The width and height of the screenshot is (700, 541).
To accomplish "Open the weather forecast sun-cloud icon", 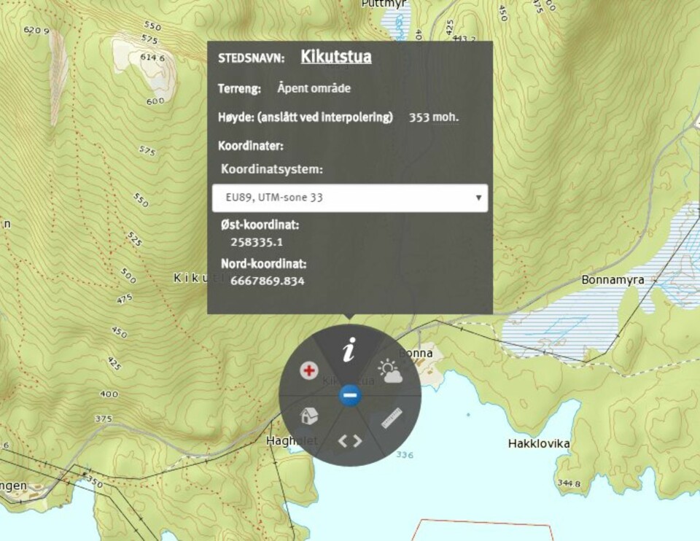I will [x=389, y=371].
